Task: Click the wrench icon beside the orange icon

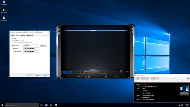Action: [127, 72]
